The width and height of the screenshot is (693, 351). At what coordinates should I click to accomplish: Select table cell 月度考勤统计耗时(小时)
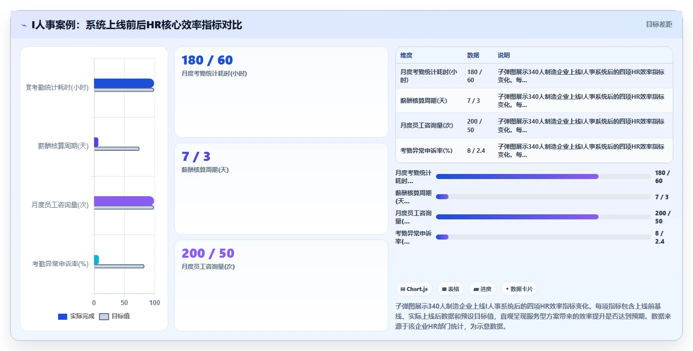pyautogui.click(x=429, y=76)
